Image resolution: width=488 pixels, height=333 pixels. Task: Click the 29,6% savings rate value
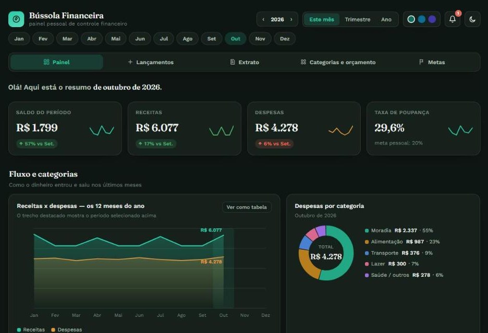pos(389,128)
